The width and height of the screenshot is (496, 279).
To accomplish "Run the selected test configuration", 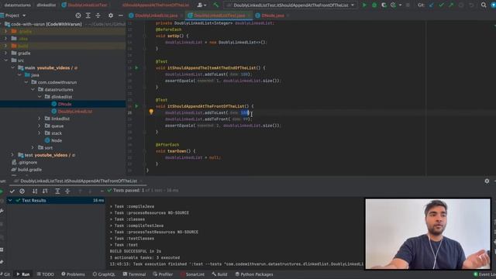I will click(364, 5).
